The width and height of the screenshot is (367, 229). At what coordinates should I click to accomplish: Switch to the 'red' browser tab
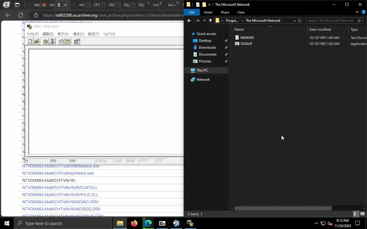tap(48, 5)
